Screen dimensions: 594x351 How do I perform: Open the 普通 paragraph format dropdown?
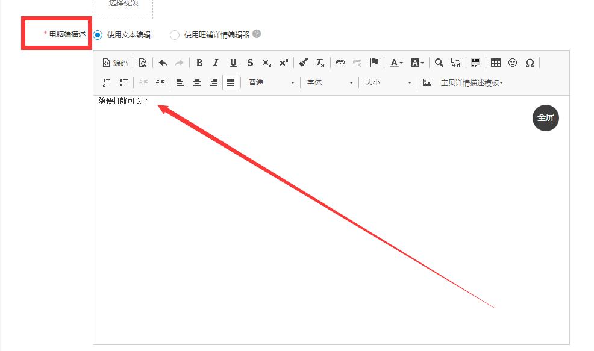point(271,82)
